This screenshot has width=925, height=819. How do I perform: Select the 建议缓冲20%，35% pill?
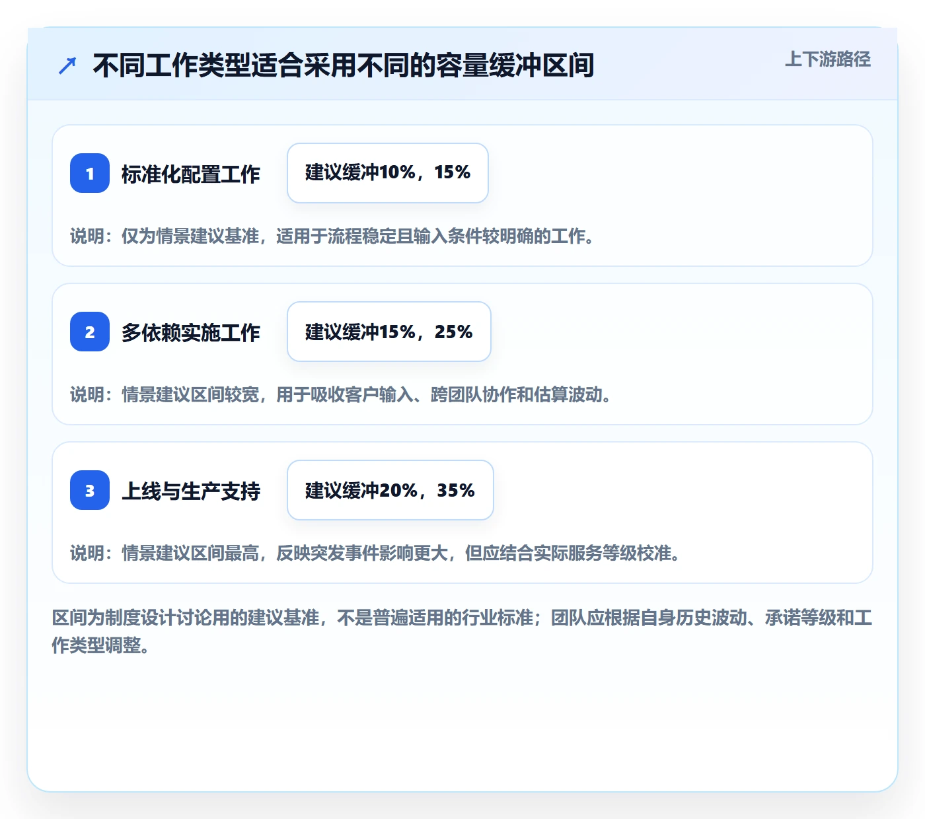[x=390, y=490]
